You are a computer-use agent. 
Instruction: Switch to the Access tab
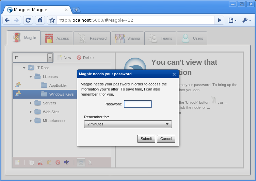pyautogui.click(x=57, y=38)
